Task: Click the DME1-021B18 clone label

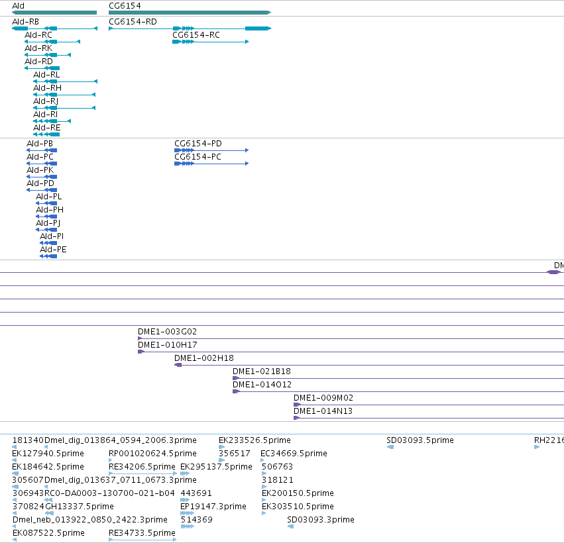Action: tap(262, 371)
